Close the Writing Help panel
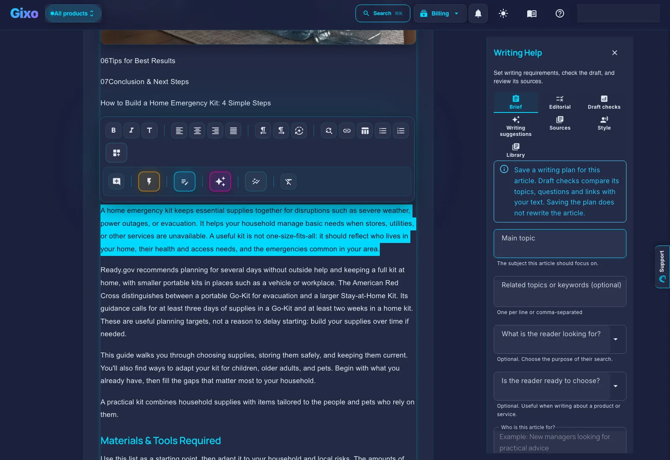Viewport: 670px width, 460px height. click(615, 53)
